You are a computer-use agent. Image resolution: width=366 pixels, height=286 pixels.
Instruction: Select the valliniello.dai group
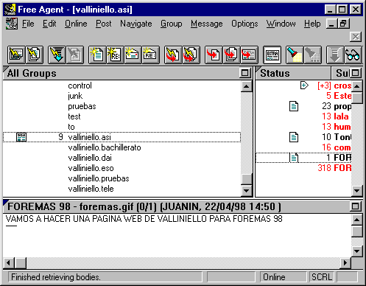coord(90,158)
